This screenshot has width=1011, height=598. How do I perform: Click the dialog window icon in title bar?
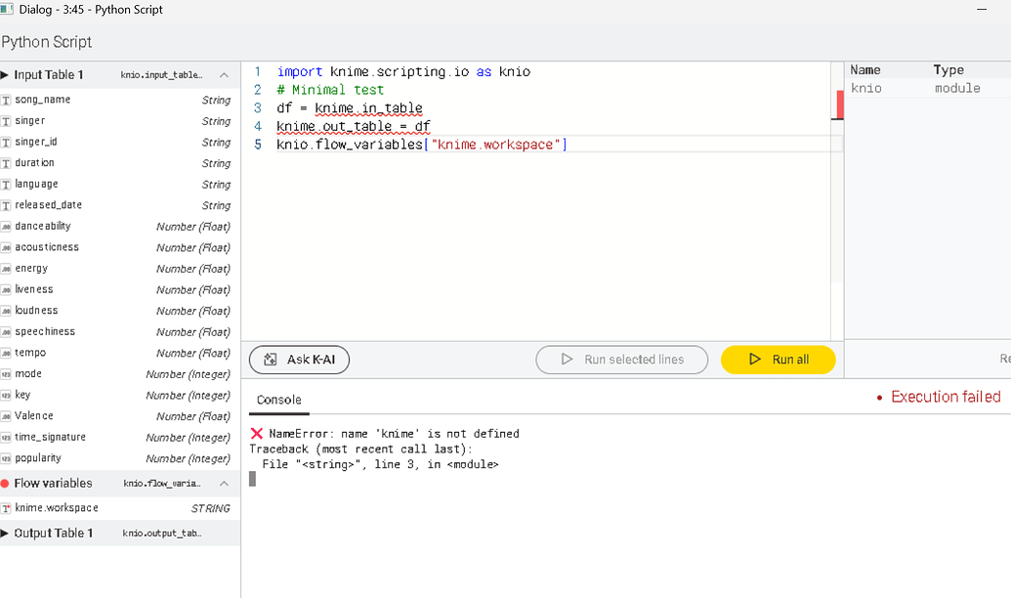pyautogui.click(x=10, y=9)
